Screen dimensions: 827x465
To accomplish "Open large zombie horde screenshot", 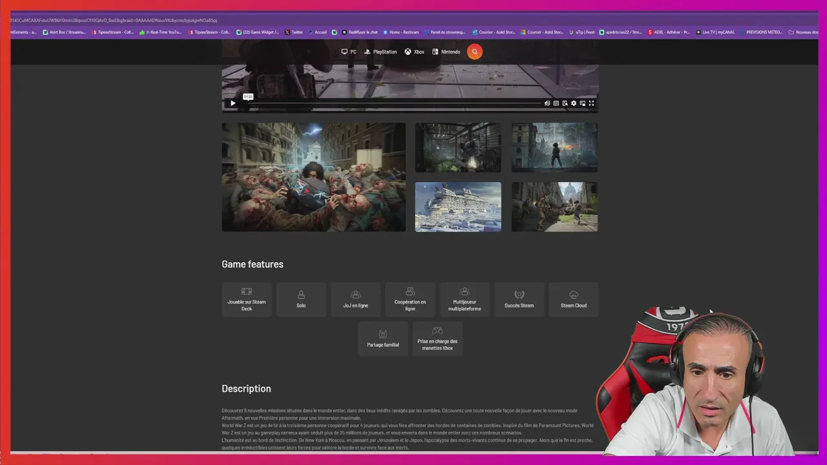I will 313,177.
